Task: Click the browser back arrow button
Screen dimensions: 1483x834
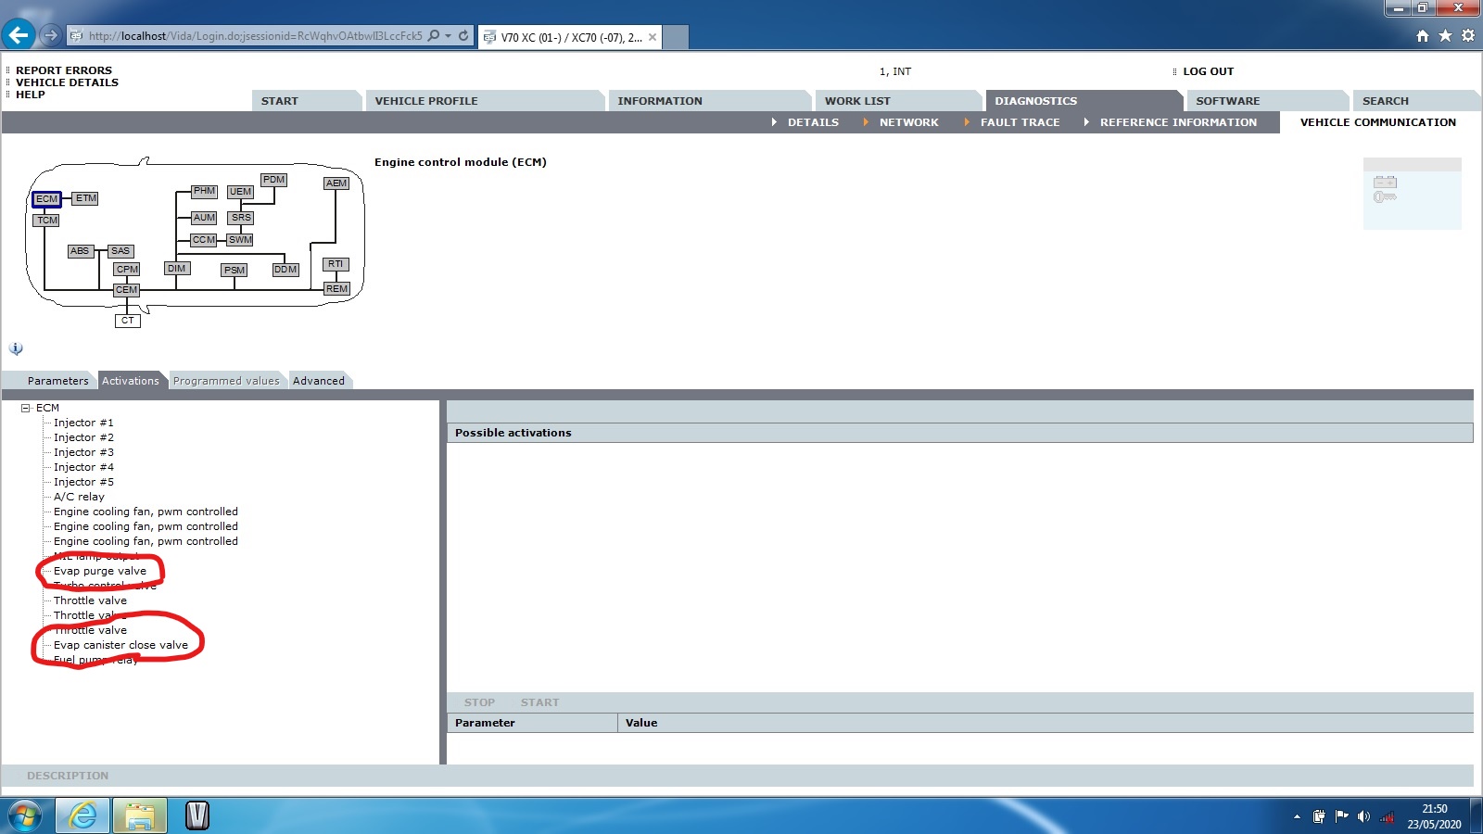Action: click(x=19, y=35)
